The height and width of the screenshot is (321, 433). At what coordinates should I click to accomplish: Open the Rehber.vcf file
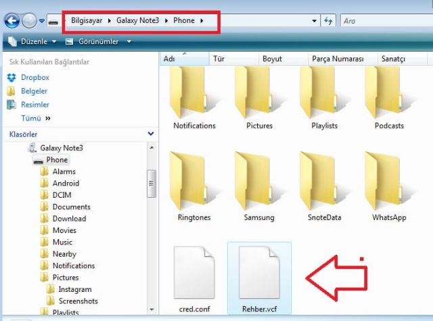pyautogui.click(x=260, y=274)
